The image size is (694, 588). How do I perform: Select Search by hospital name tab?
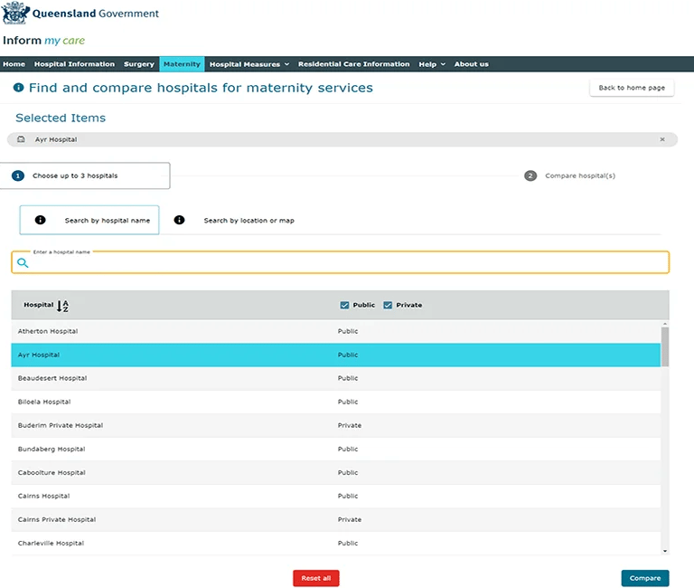pyautogui.click(x=89, y=220)
